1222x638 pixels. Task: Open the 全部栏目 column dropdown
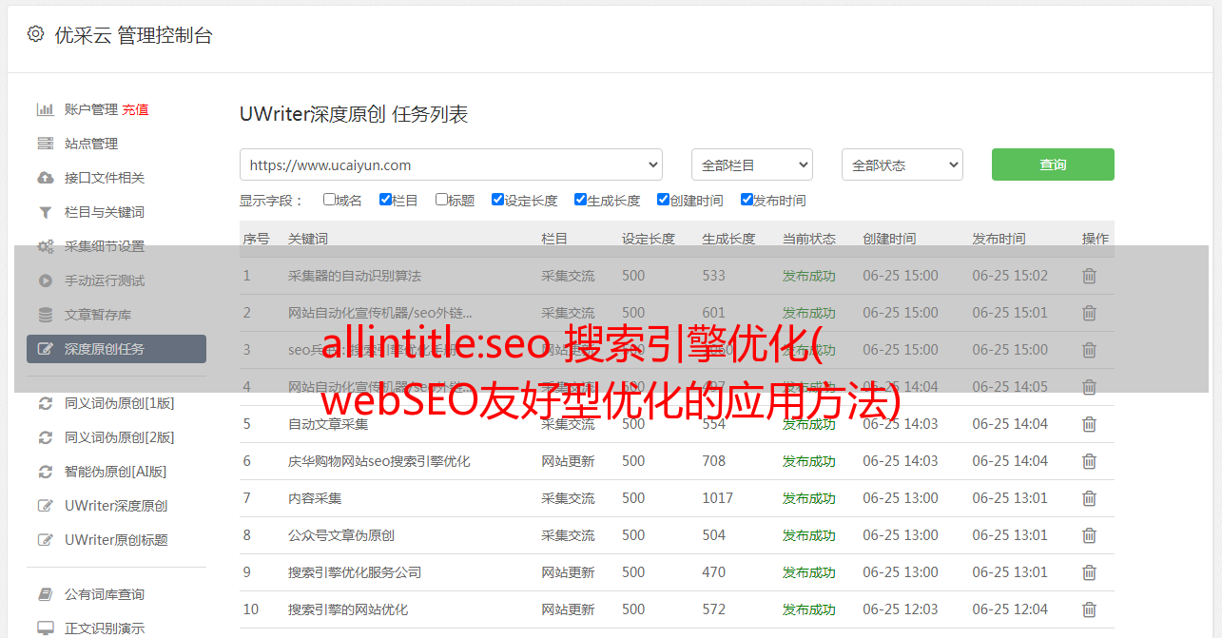tap(752, 164)
